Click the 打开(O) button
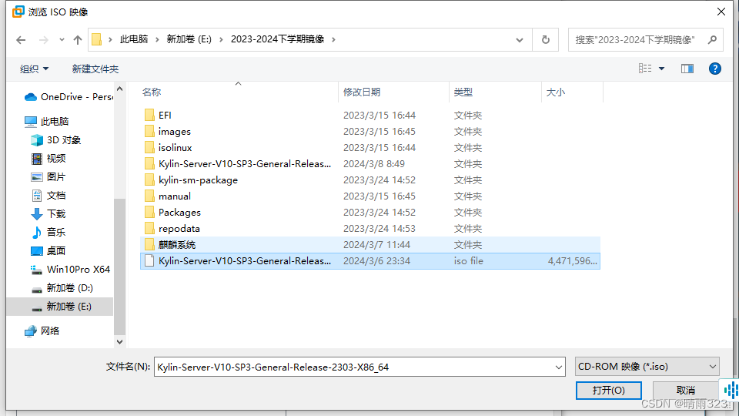This screenshot has height=416, width=739. point(608,390)
